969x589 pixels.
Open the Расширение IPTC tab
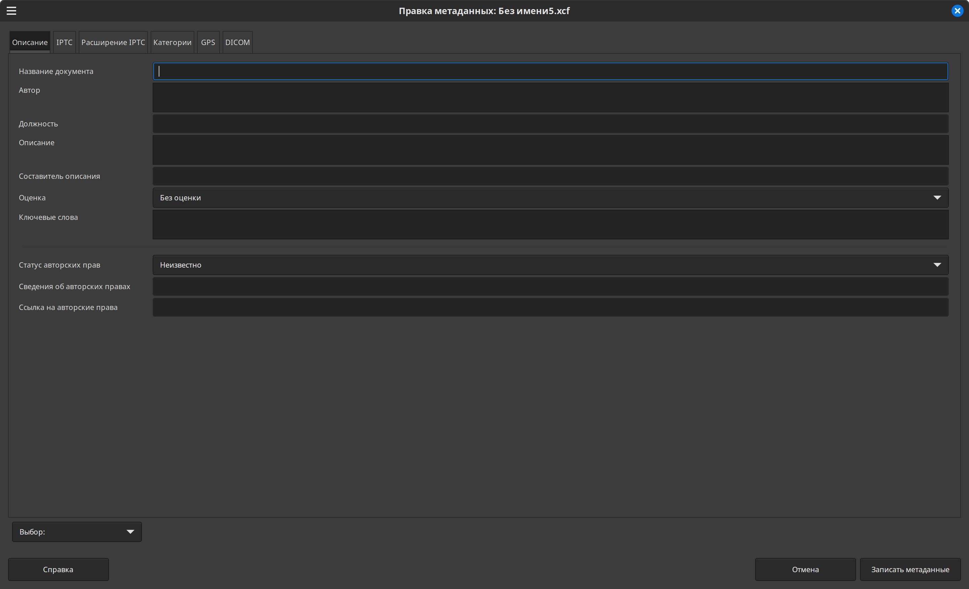(113, 42)
